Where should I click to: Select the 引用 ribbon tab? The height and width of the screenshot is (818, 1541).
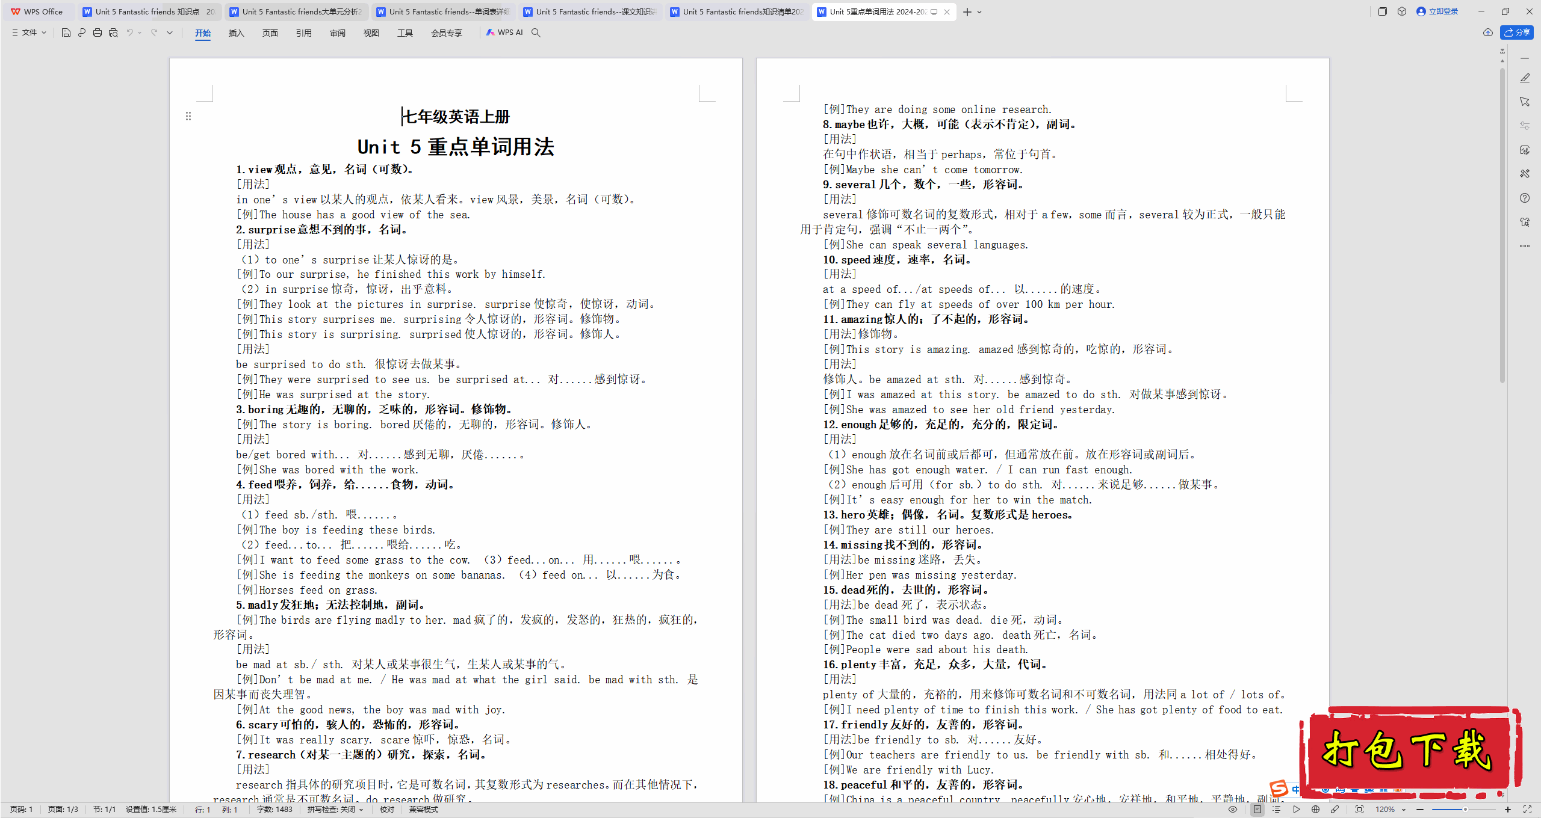point(303,33)
